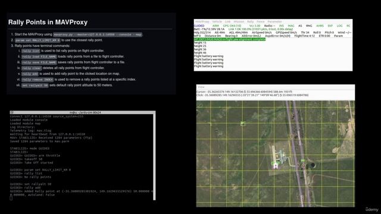
Task: Click the drone vehicle icon on map
Action: click(275, 166)
